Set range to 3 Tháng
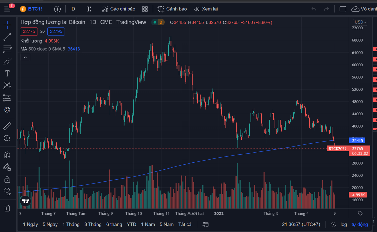377x232 pixels. pos(93,224)
